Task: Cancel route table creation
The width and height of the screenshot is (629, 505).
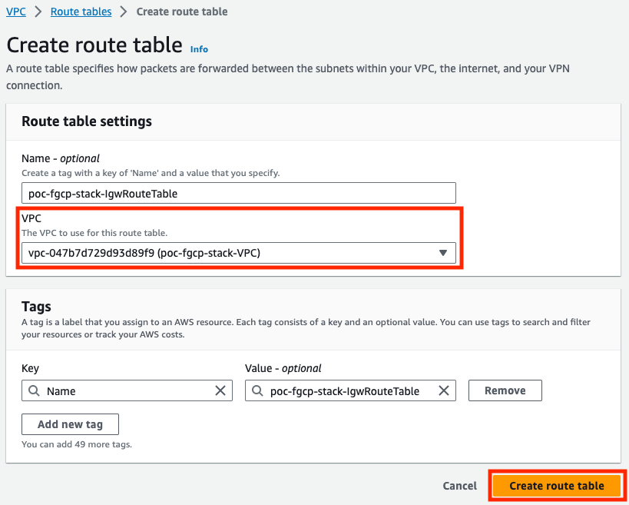Action: click(x=460, y=486)
